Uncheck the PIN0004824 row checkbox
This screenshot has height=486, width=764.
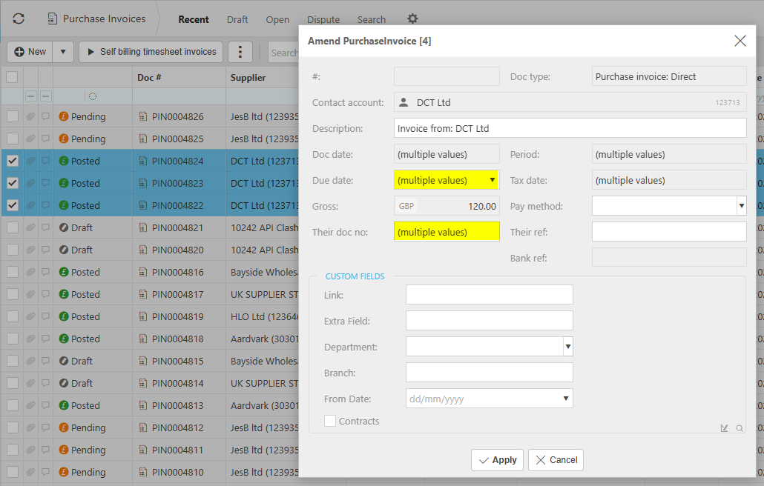13,161
